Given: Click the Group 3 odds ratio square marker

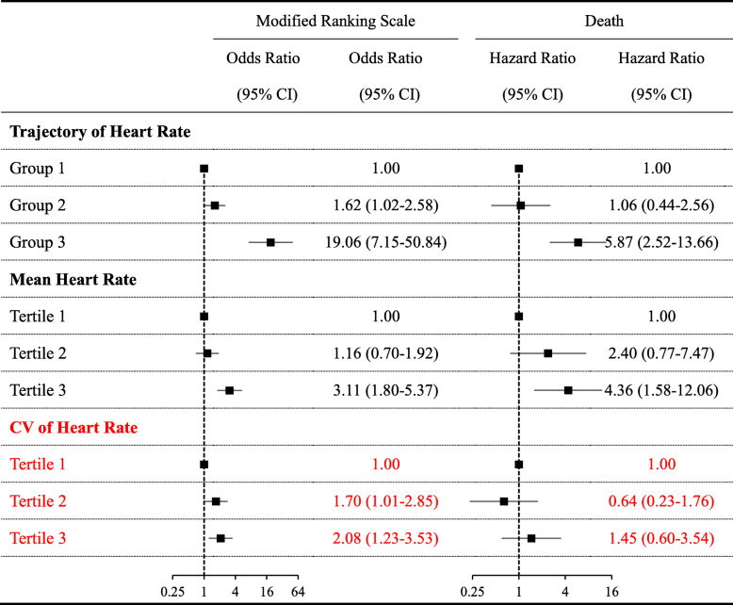Looking at the screenshot, I should [270, 242].
